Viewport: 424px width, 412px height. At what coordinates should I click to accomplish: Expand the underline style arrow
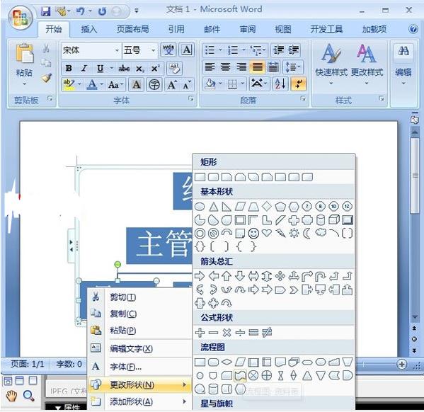(x=111, y=68)
